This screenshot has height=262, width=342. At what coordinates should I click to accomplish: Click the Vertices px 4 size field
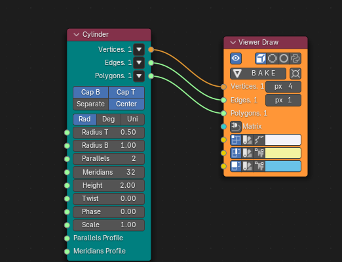pos(283,87)
